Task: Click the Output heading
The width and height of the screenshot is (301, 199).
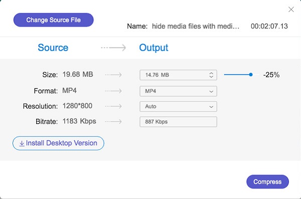Action: pyautogui.click(x=154, y=48)
